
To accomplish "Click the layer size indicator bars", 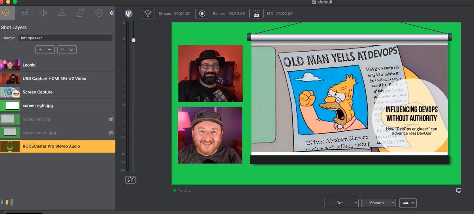I will [7, 202].
